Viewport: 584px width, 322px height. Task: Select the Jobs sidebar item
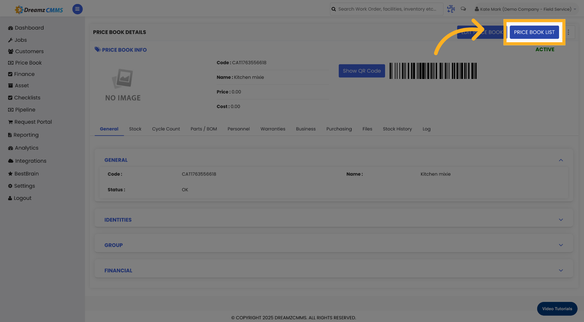point(21,40)
